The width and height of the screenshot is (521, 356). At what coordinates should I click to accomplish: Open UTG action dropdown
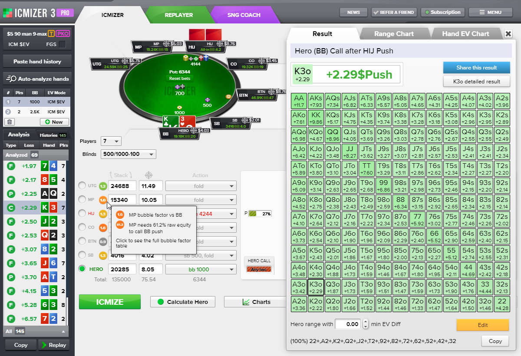tap(201, 186)
